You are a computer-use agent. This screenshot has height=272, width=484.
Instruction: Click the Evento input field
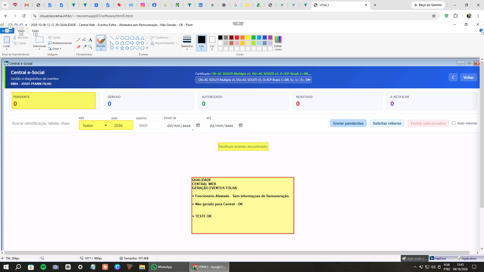pyautogui.click(x=148, y=125)
